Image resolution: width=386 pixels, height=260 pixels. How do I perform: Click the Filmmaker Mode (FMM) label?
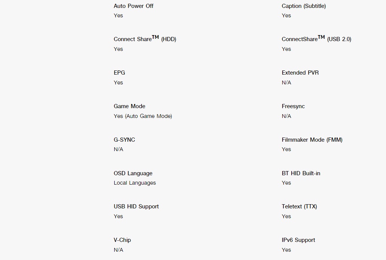point(312,140)
